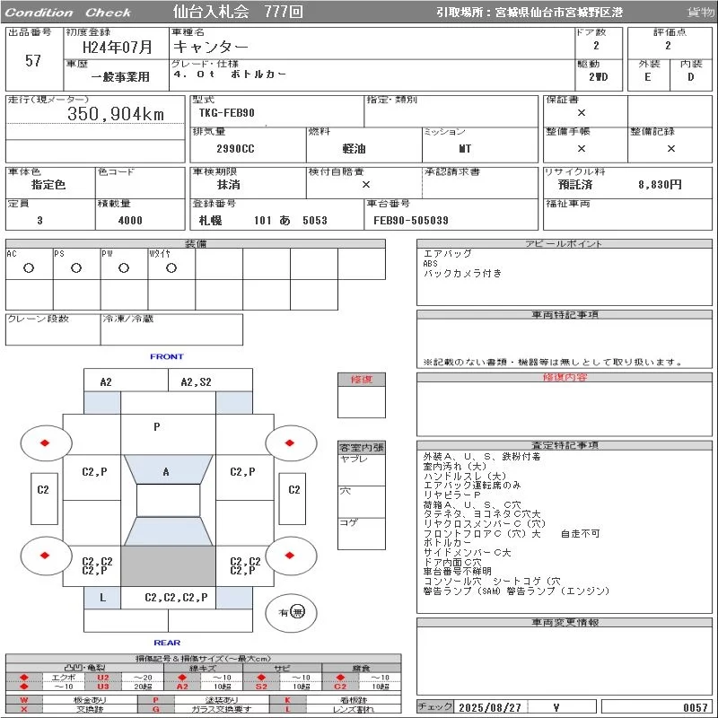This screenshot has height=718, width=718.
Task: Click inspection status 抹消
Action: point(228,185)
